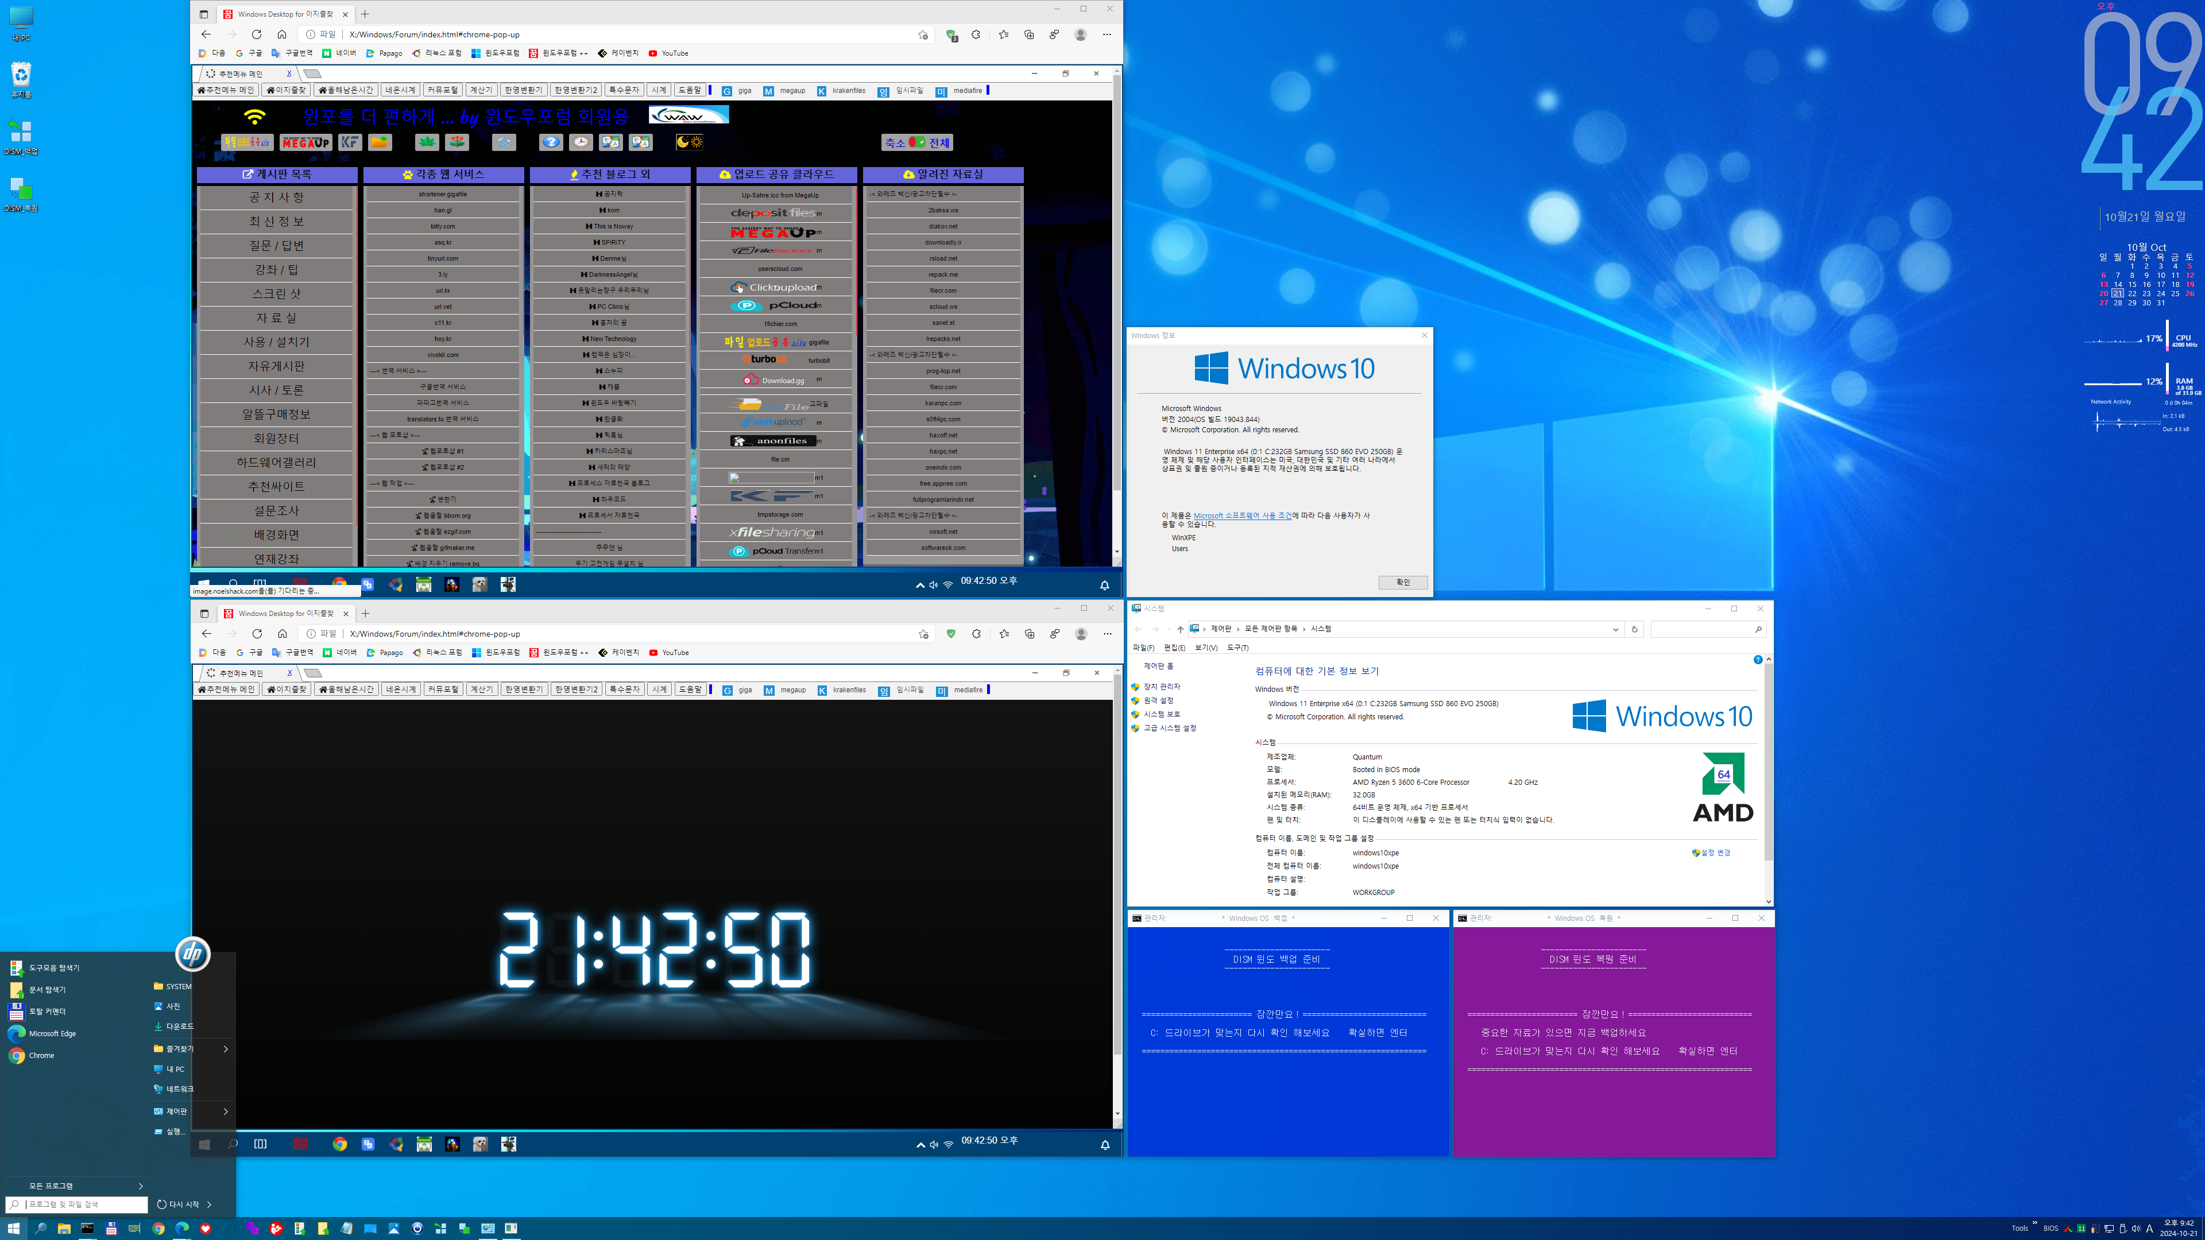Image resolution: width=2205 pixels, height=1240 pixels.
Task: Click the 한영변환기2 button in the lower forum page
Action: click(x=576, y=689)
